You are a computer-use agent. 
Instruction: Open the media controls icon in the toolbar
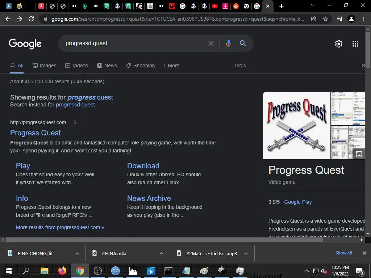point(339,19)
